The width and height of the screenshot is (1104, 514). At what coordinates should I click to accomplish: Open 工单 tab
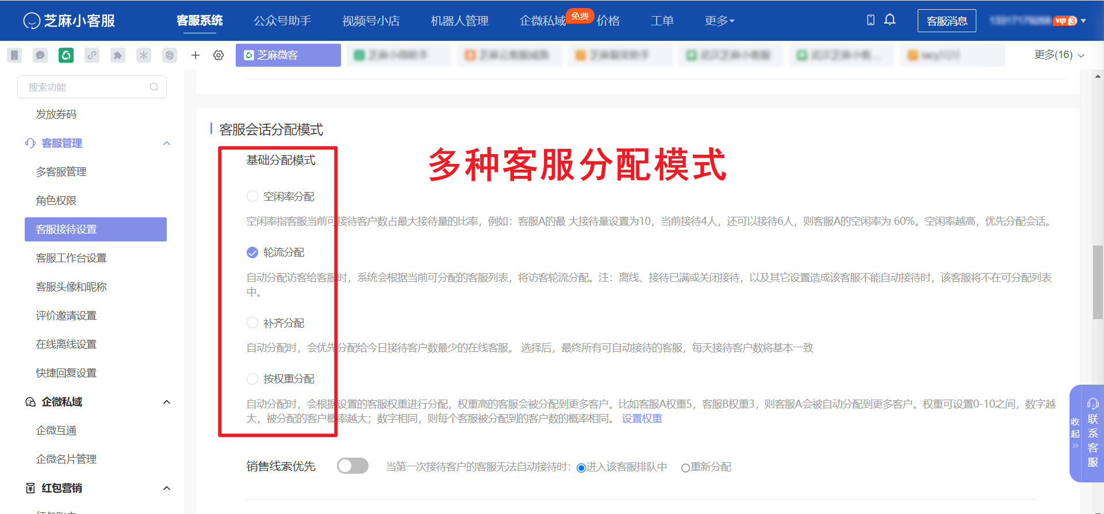pos(662,21)
